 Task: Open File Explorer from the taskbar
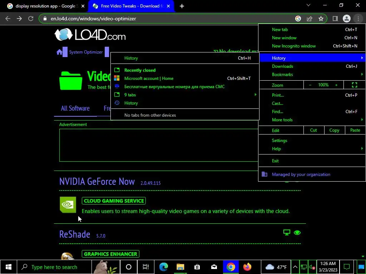(x=180, y=267)
